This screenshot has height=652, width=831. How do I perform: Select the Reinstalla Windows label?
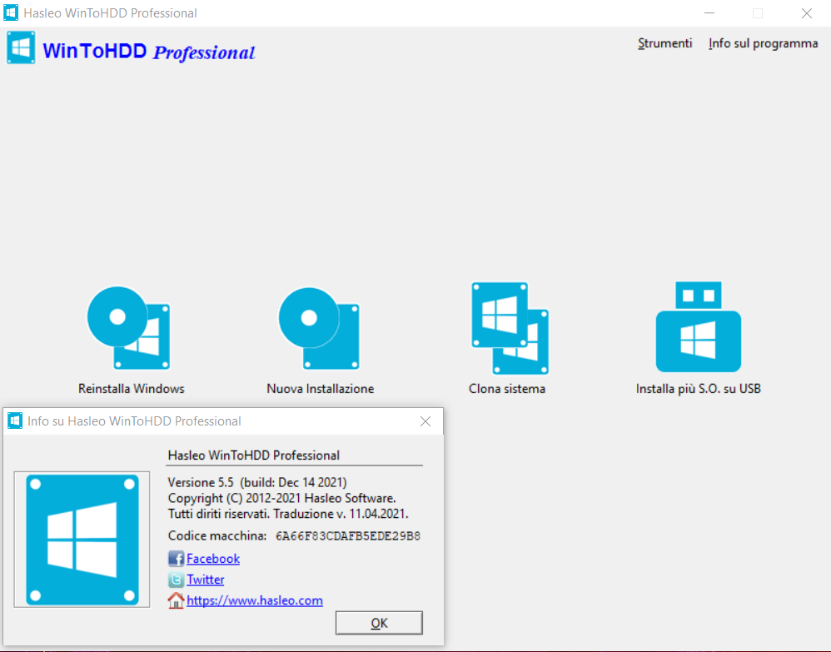tap(132, 389)
